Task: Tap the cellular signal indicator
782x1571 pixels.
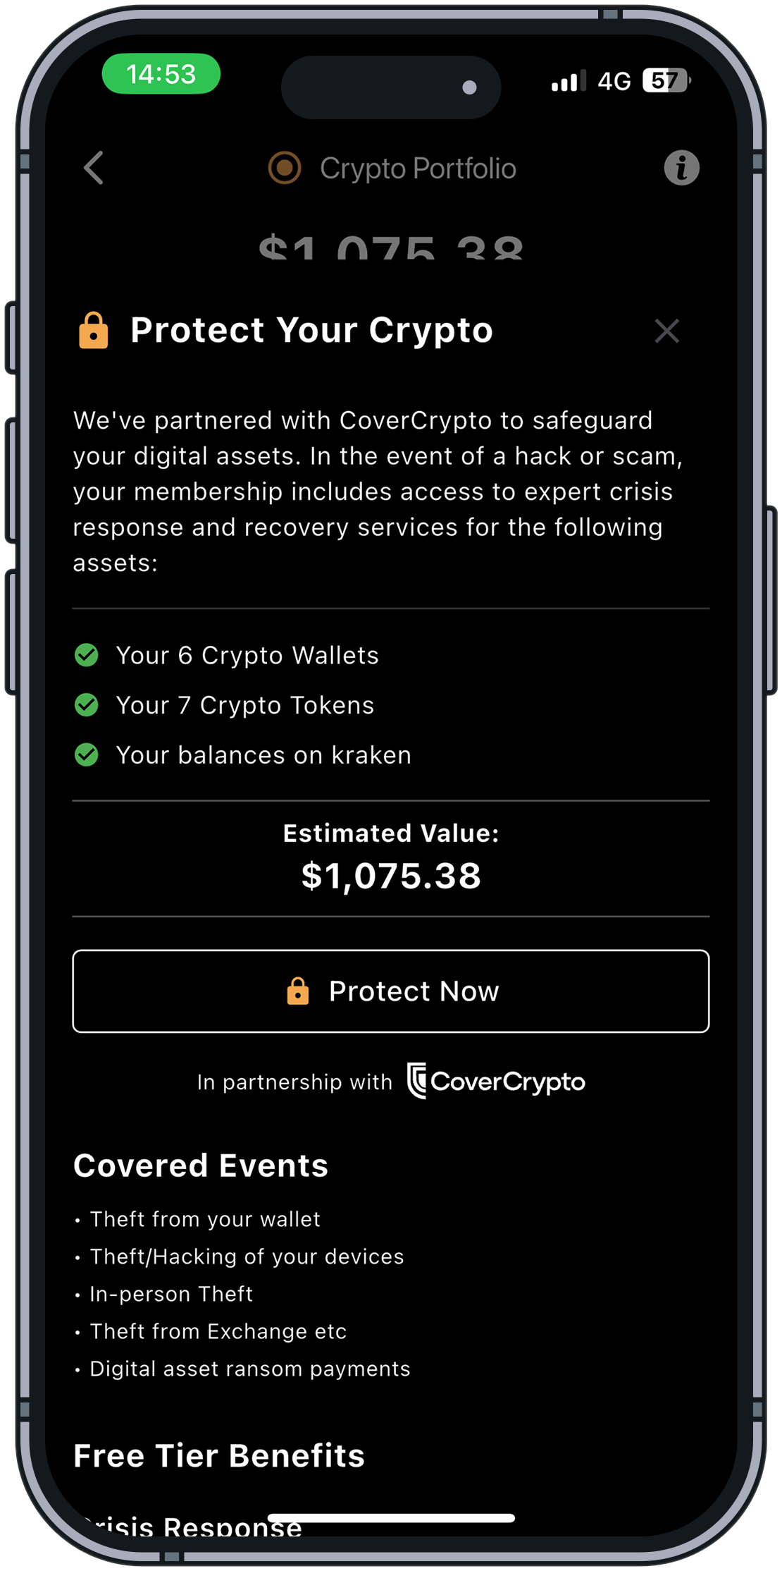Action: click(x=568, y=81)
